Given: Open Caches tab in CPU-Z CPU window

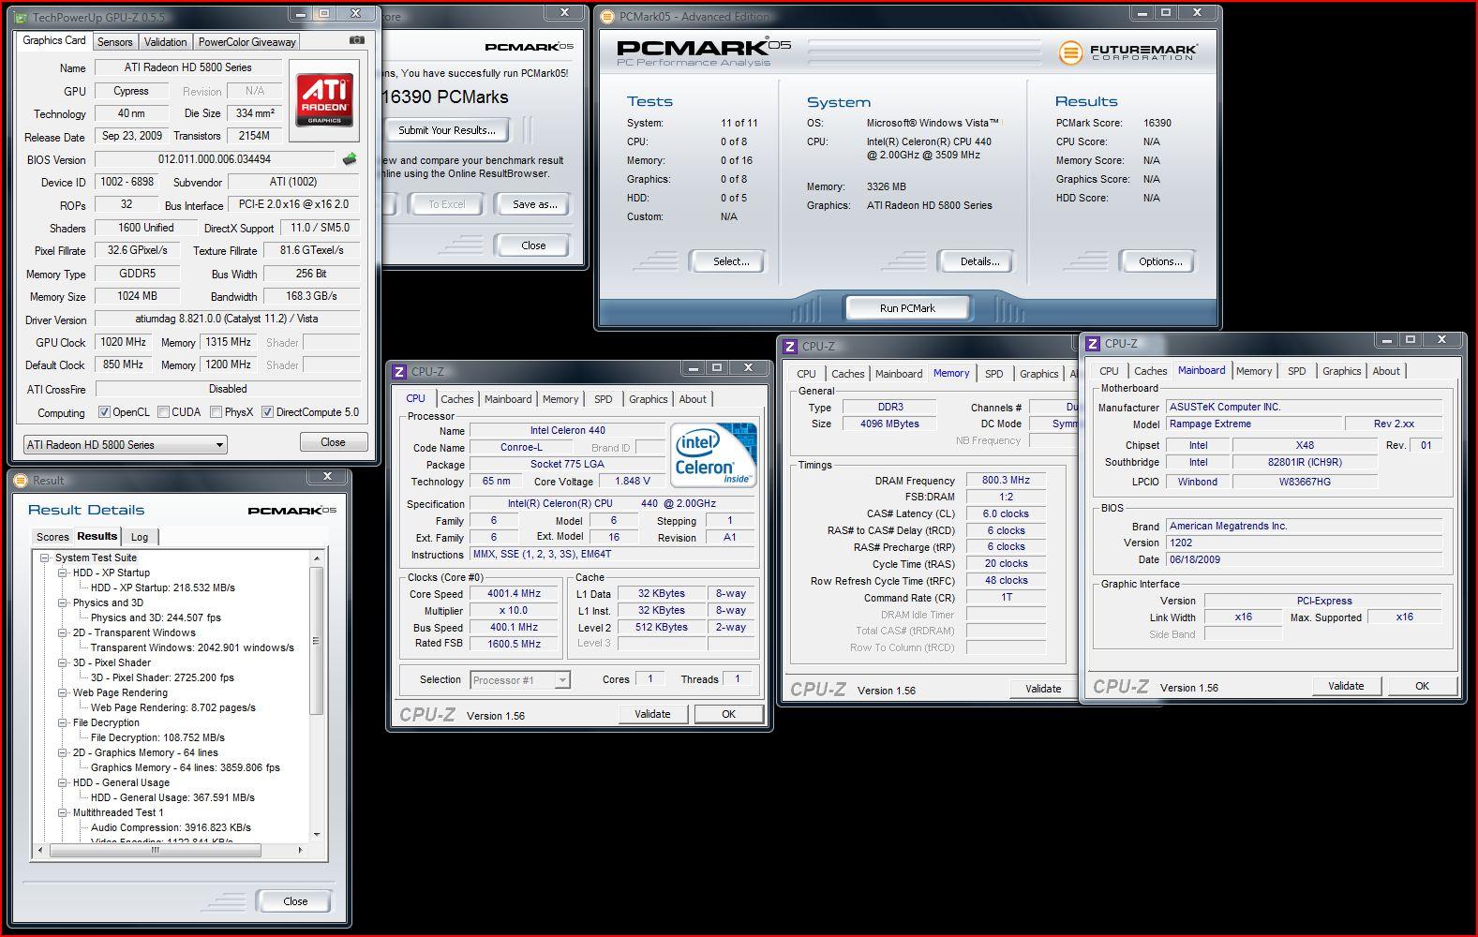Looking at the screenshot, I should pos(457,399).
